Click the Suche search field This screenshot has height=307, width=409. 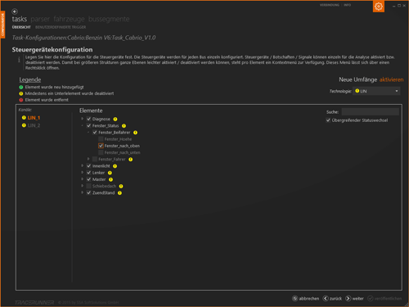[371, 111]
